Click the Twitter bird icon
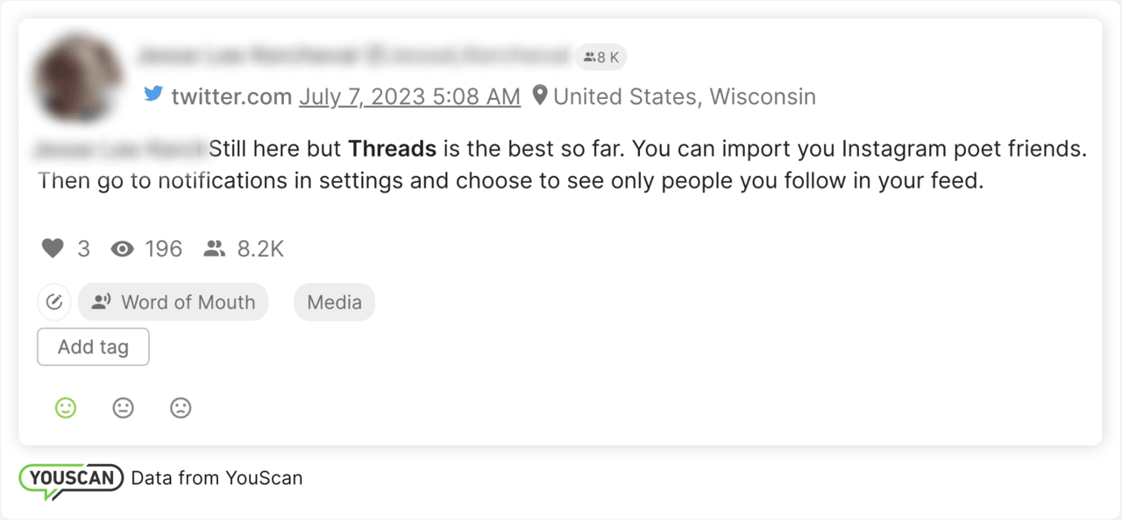Viewport: 1122px width, 520px height. tap(153, 95)
